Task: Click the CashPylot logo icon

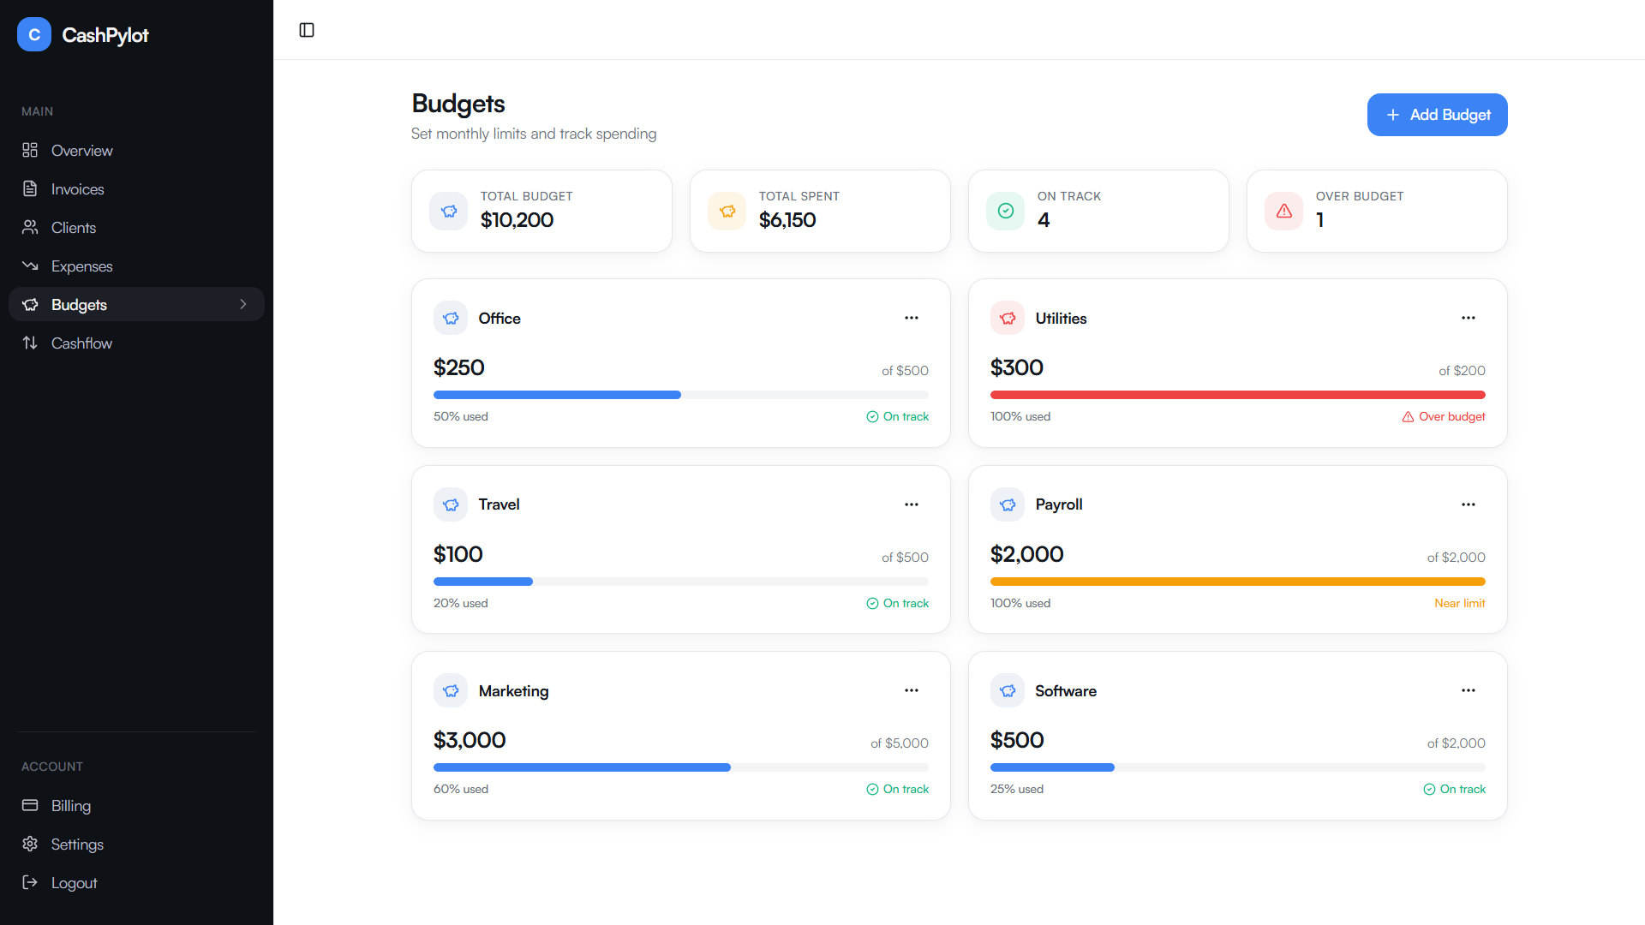Action: [x=33, y=34]
